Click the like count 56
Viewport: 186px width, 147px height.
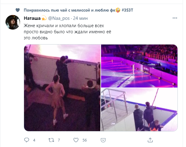[x=85, y=140]
